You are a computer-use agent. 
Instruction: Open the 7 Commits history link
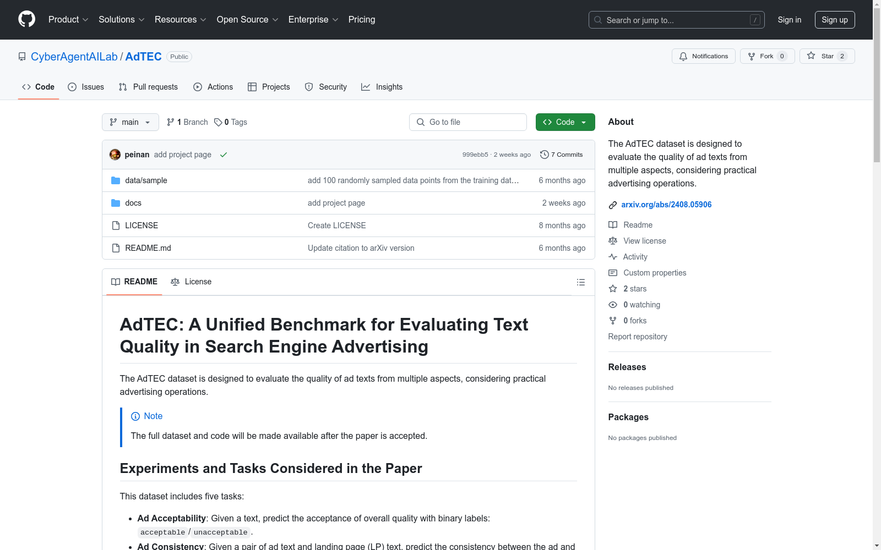click(562, 155)
